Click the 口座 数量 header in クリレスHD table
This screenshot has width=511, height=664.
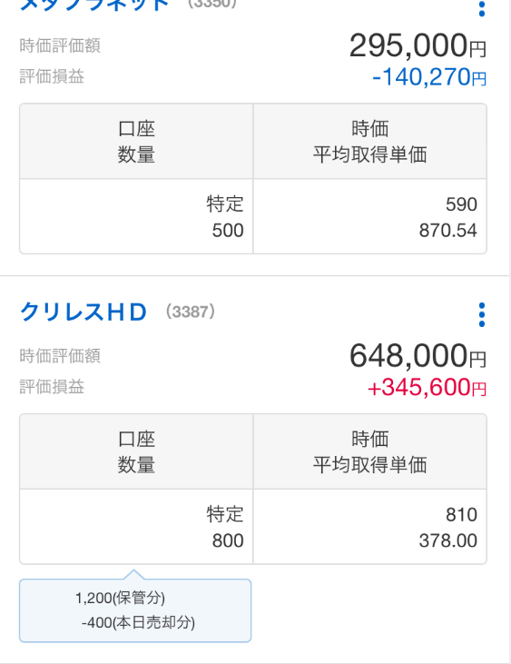[136, 451]
